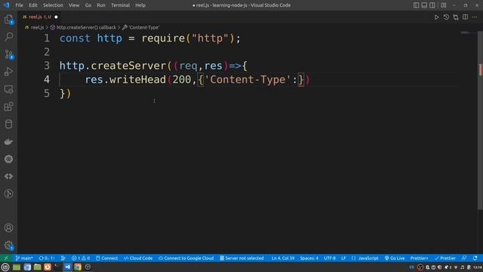The height and width of the screenshot is (272, 483).
Task: Switch git branch via main* status item
Action: tap(24, 258)
